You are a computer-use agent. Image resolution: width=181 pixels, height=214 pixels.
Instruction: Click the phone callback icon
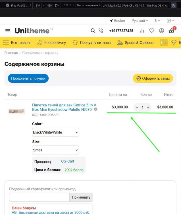tap(101, 31)
